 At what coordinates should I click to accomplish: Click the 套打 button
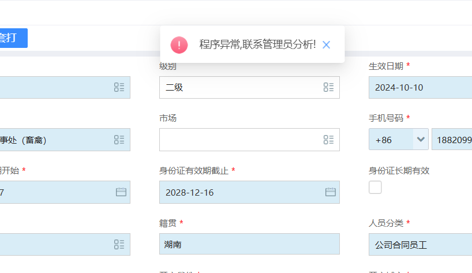click(x=12, y=38)
